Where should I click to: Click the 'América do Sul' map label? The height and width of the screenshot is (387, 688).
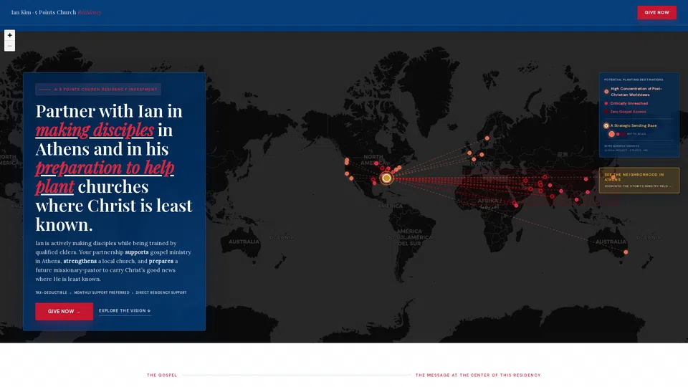click(x=409, y=237)
